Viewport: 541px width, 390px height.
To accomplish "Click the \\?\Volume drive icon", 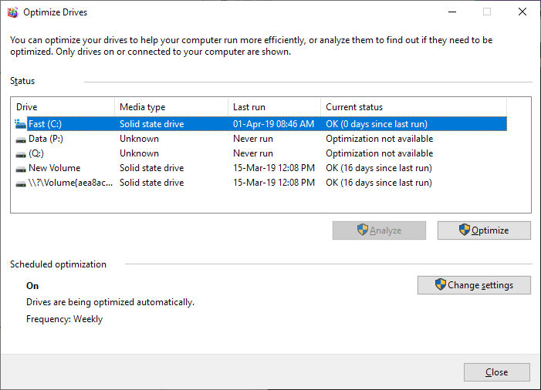I will click(x=21, y=183).
